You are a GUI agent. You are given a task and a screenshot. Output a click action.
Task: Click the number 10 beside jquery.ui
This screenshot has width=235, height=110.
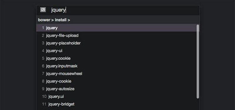(x=44, y=97)
